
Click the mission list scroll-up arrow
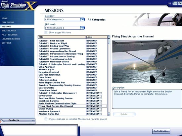(109, 37)
